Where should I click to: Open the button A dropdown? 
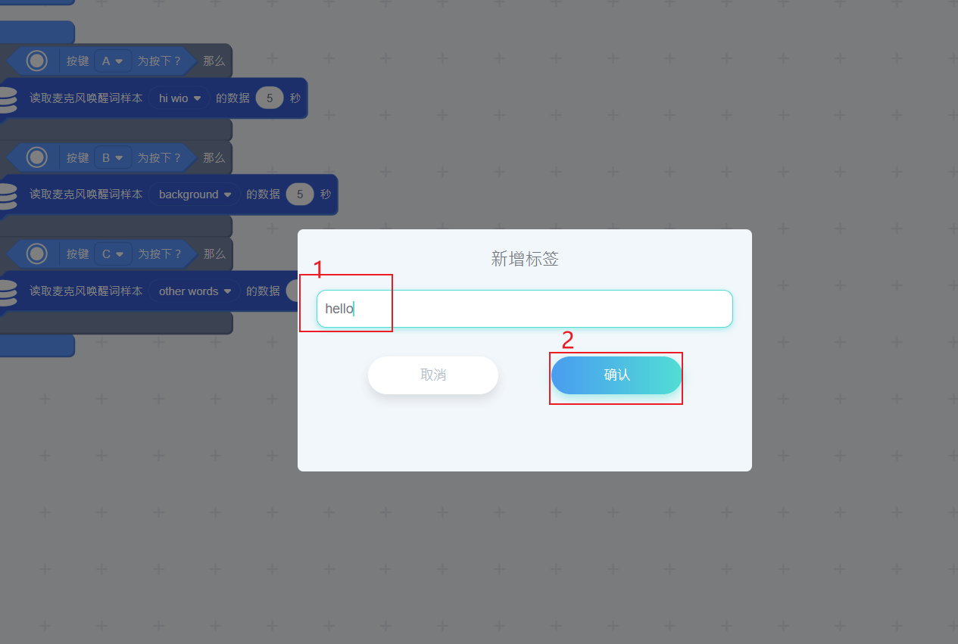tap(113, 61)
